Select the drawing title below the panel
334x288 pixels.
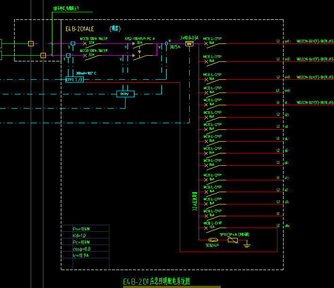point(156,281)
